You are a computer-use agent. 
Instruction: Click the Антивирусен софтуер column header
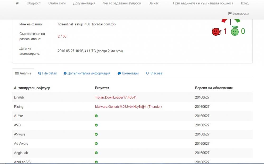tap(32, 88)
